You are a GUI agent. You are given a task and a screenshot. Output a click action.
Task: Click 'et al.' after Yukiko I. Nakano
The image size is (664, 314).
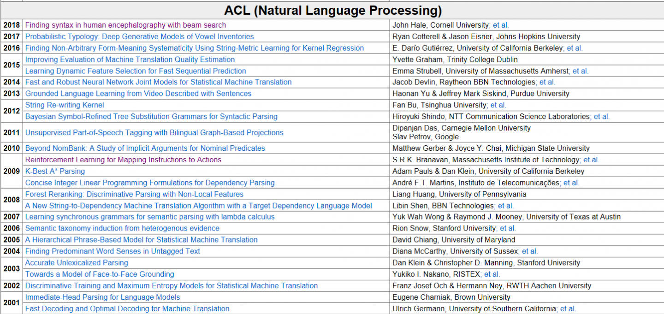[492, 274]
